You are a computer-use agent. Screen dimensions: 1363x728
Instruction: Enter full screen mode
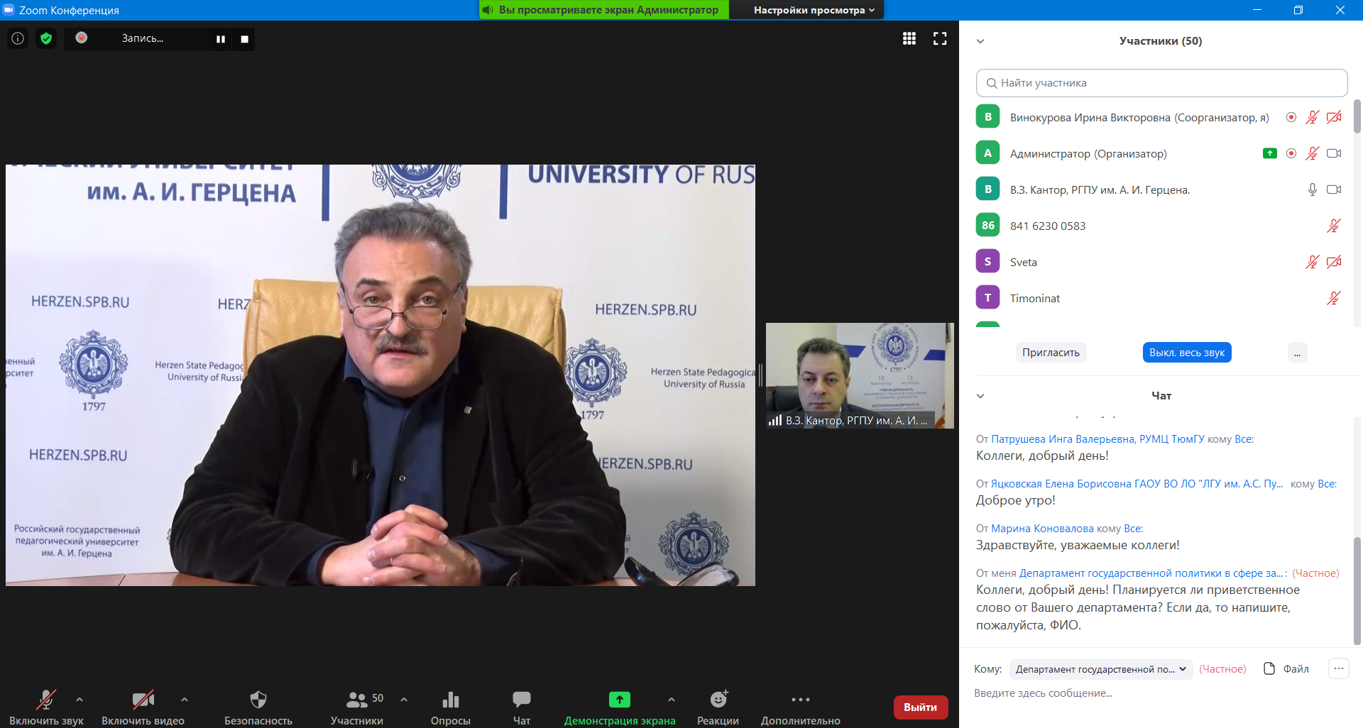(x=940, y=38)
